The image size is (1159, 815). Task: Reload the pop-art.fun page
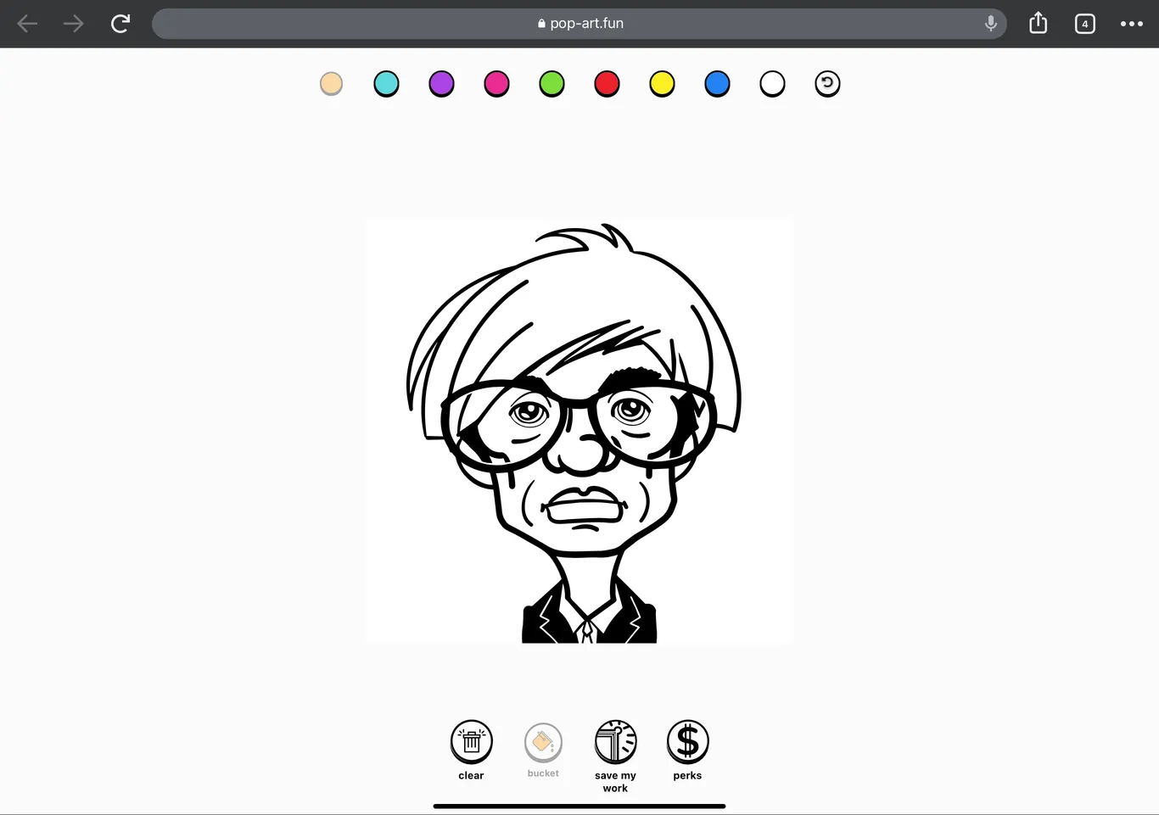pyautogui.click(x=120, y=23)
